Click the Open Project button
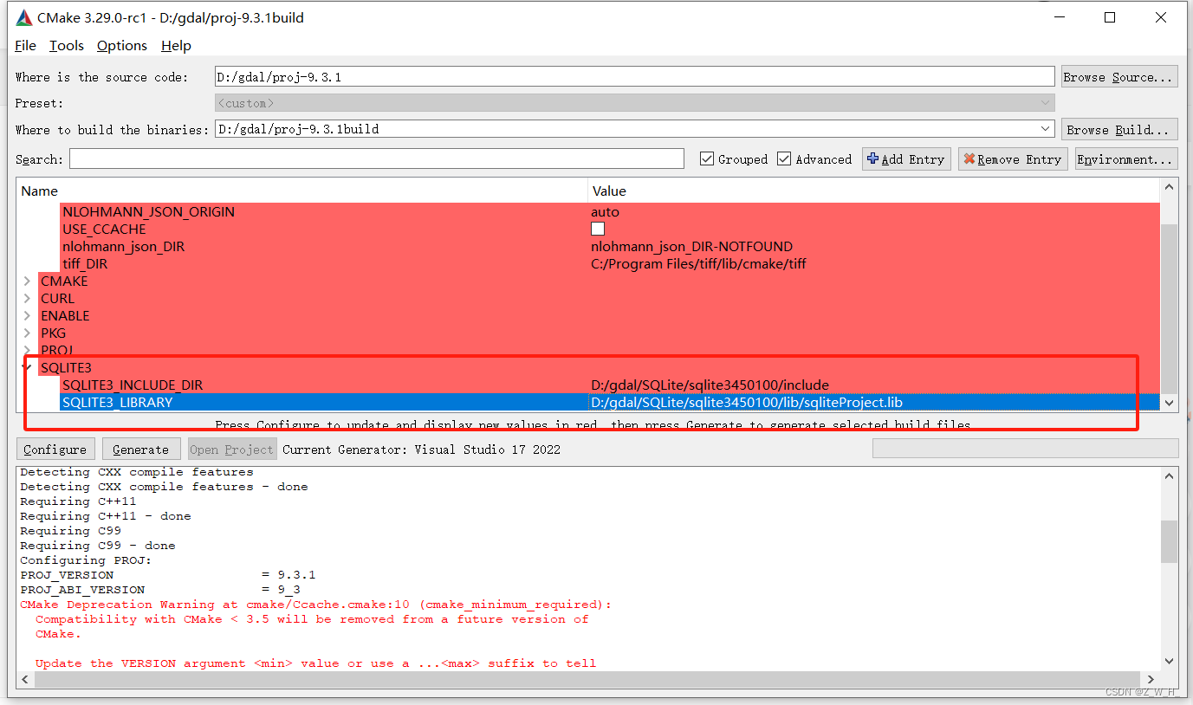The image size is (1193, 705). [x=231, y=449]
